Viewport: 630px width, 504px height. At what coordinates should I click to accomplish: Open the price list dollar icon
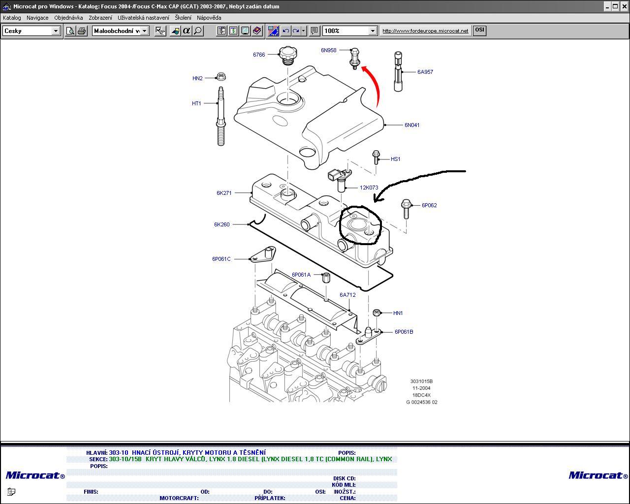pos(233,31)
